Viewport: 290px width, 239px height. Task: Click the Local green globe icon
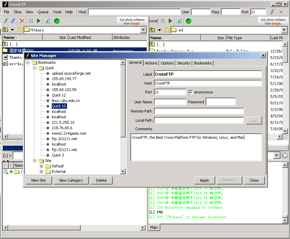pyautogui.click(x=189, y=21)
